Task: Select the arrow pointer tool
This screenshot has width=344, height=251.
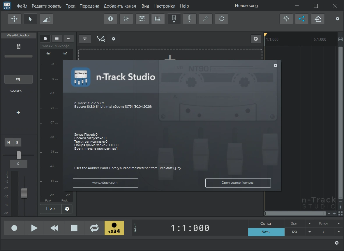Action: 30,19
